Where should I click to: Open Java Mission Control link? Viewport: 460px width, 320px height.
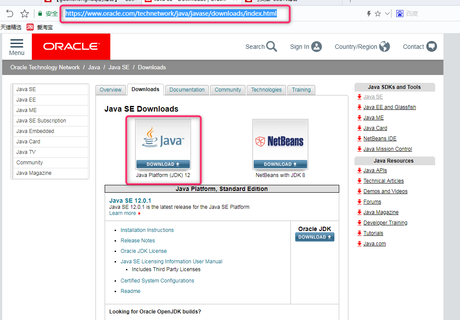(388, 149)
